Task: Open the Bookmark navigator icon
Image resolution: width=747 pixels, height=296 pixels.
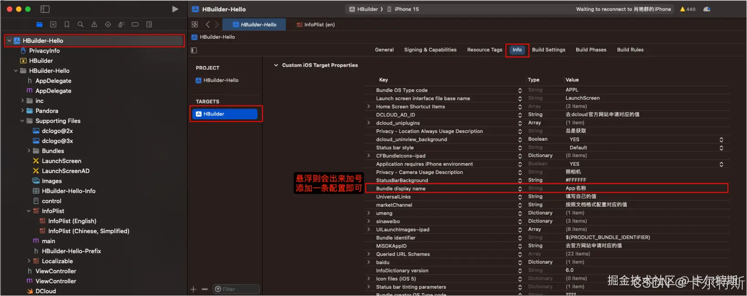Action: (67, 25)
